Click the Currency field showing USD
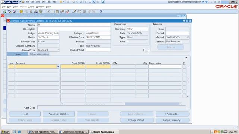239x134 pixels. click(x=137, y=29)
